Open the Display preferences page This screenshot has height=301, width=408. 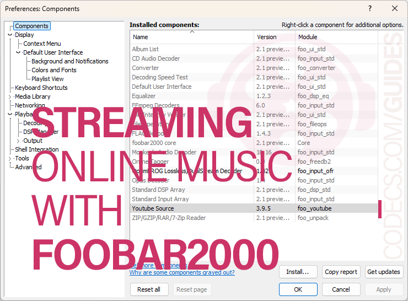coord(24,35)
